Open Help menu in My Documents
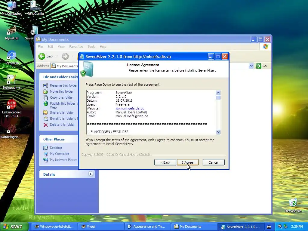Image resolution: width=308 pixels, height=231 pixels. [x=103, y=47]
